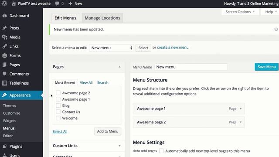This screenshot has height=157, width=279.
Task: Click the 'create a new menu' link
Action: (173, 48)
